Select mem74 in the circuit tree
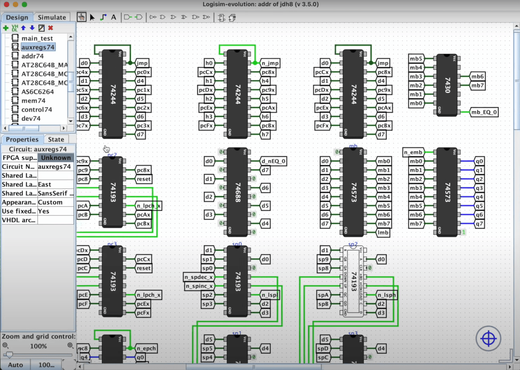Viewport: 520px width, 370px height. 33,101
